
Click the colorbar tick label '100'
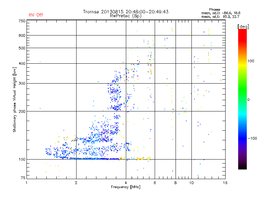251,61
